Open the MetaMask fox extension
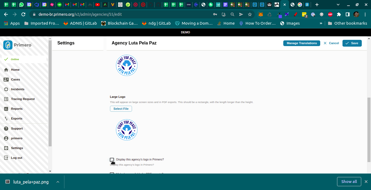The height and width of the screenshot is (190, 371). (261, 14)
